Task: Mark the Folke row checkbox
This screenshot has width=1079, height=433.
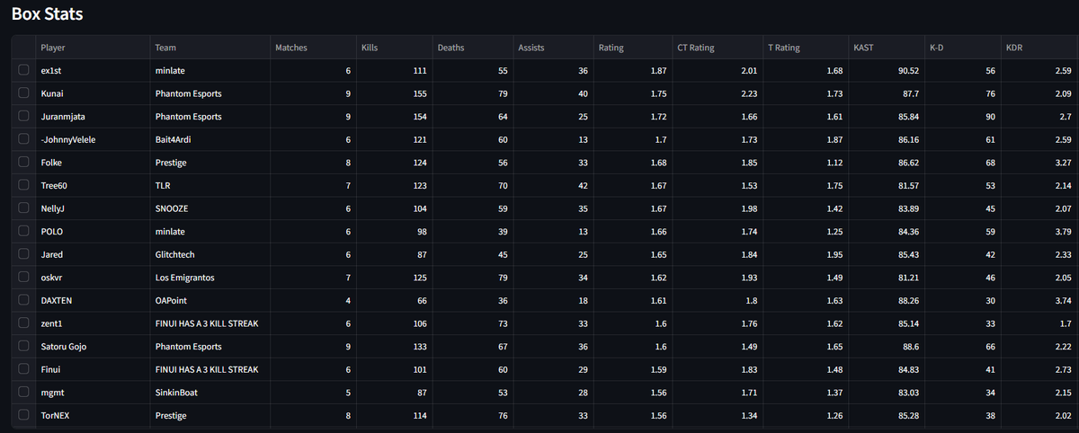Action: tap(22, 163)
